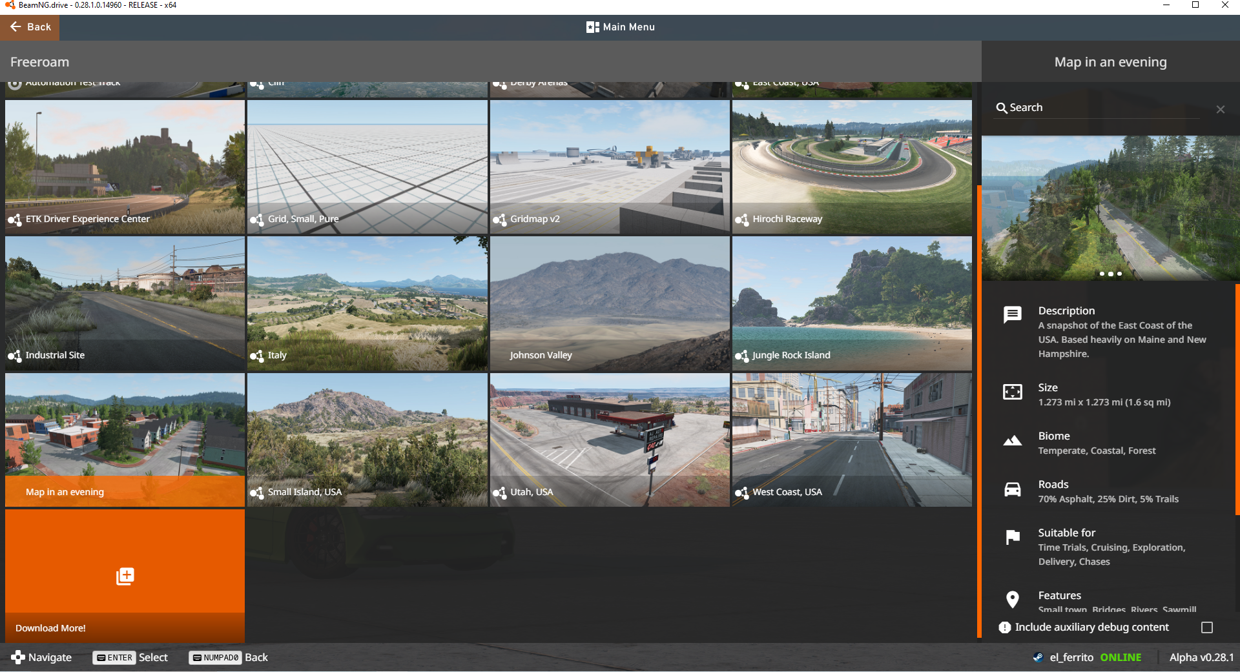Click the el_ferrito username

tap(1071, 657)
